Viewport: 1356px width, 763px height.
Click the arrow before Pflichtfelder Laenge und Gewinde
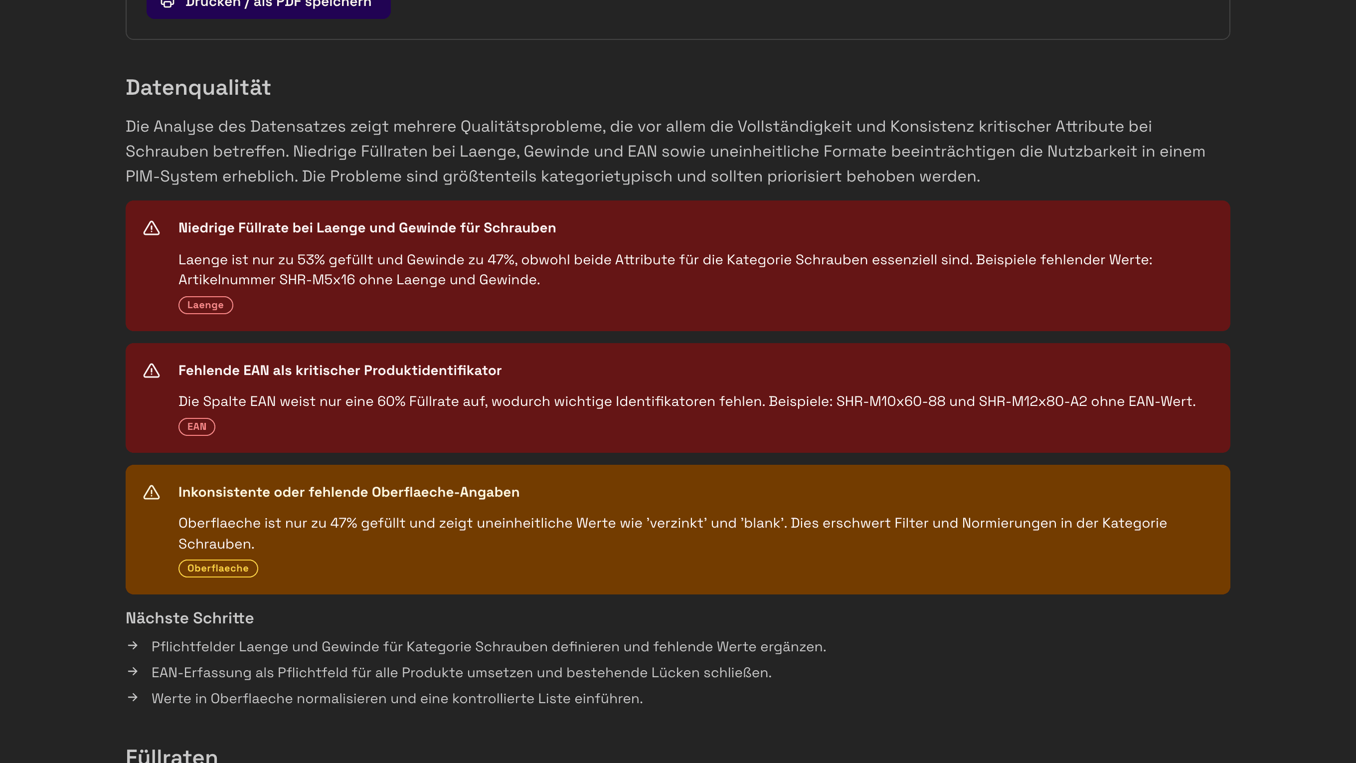coord(133,646)
